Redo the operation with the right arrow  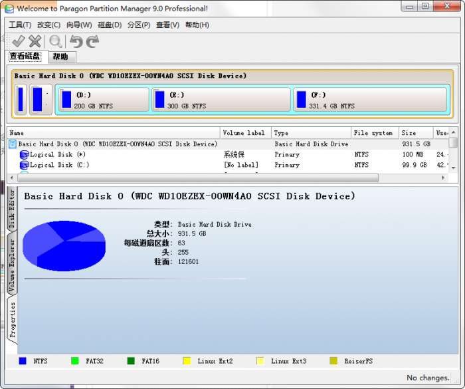click(93, 41)
